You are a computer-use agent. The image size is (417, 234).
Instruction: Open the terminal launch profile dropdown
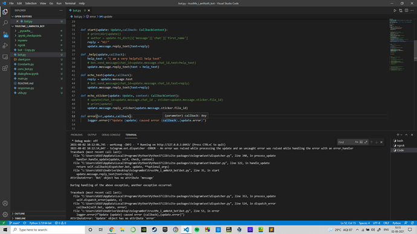(x=401, y=134)
